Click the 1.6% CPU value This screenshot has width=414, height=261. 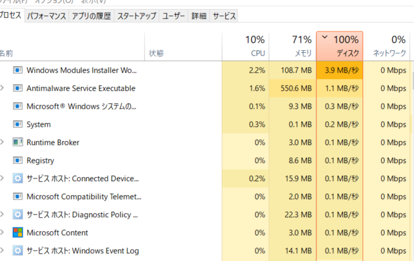click(257, 88)
